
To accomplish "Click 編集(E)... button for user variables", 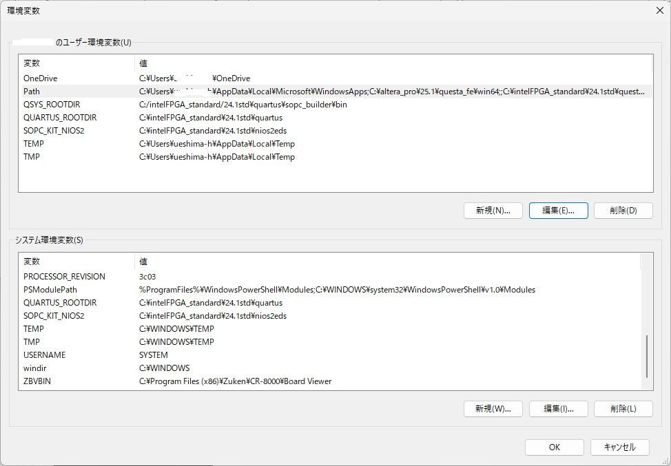I will click(559, 211).
